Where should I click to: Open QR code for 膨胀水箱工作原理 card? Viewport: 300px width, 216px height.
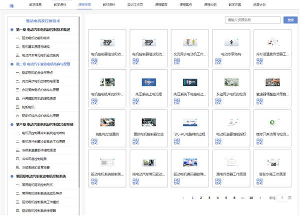[x=259, y=182]
